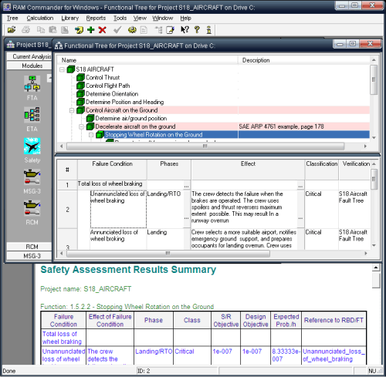
Task: Open the Help menu
Action: point(185,18)
